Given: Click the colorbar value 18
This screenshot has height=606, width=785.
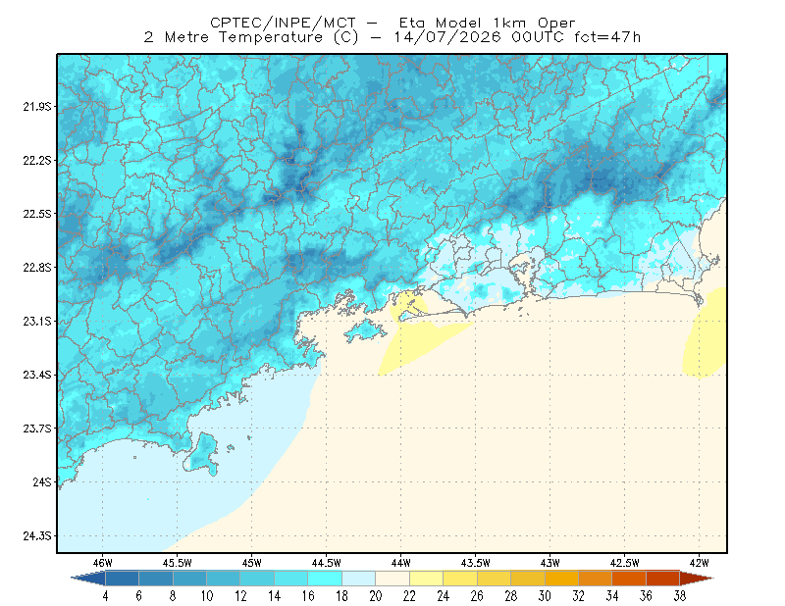Looking at the screenshot, I should (341, 596).
